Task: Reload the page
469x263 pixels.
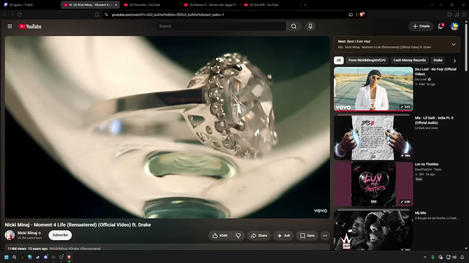Action: (x=19, y=15)
